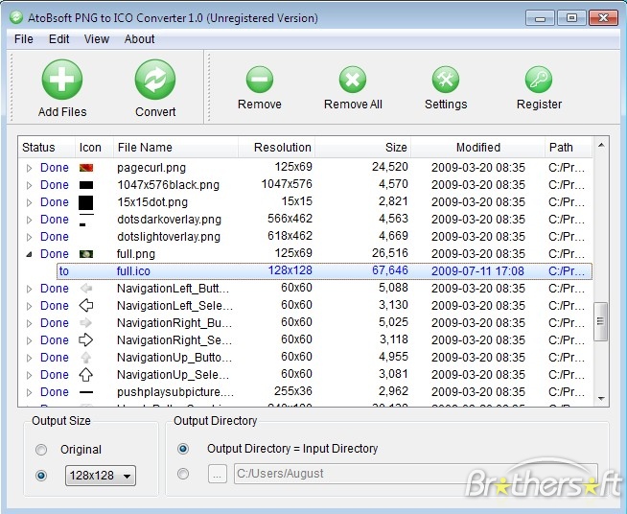Viewport: 627px width, 514px height.
Task: Open the File menu
Action: [24, 38]
